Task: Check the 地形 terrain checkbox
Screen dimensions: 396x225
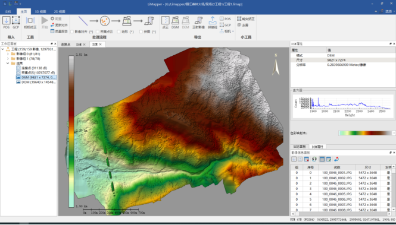Action: click(119, 31)
